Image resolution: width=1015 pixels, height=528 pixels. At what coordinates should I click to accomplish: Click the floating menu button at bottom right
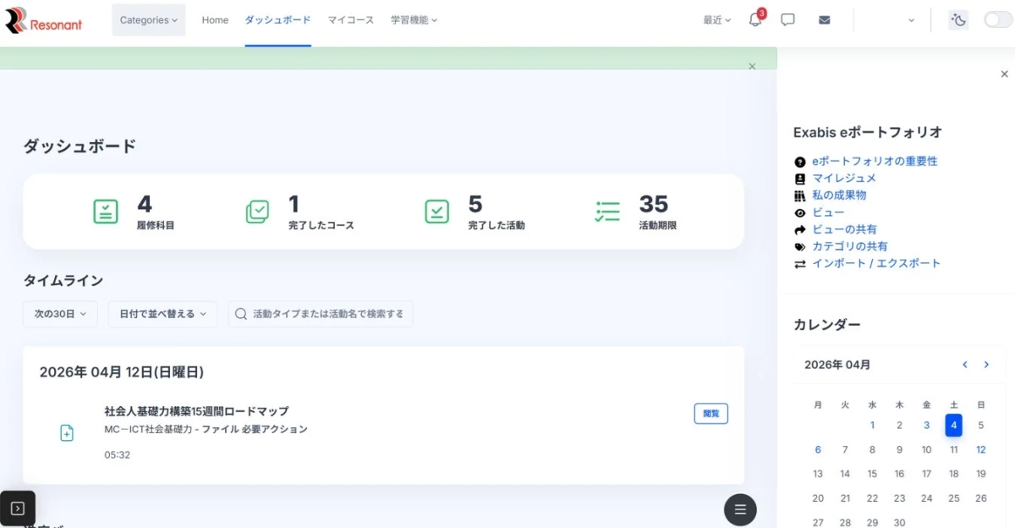coord(740,509)
